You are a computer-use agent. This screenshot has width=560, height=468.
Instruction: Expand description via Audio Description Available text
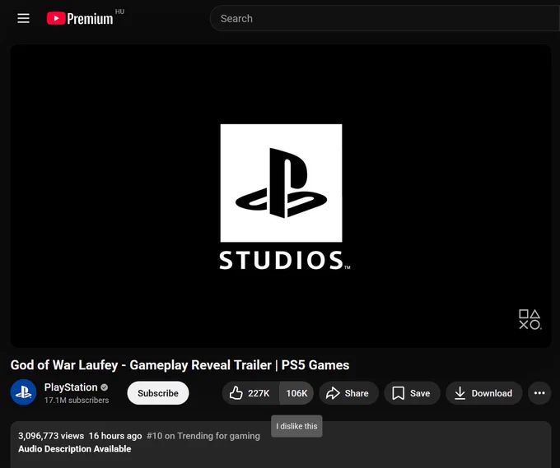coord(75,449)
